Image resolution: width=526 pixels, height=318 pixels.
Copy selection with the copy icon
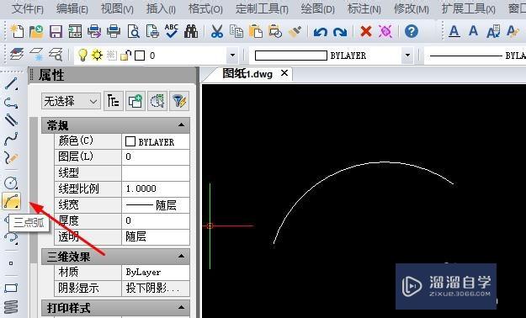coord(236,31)
